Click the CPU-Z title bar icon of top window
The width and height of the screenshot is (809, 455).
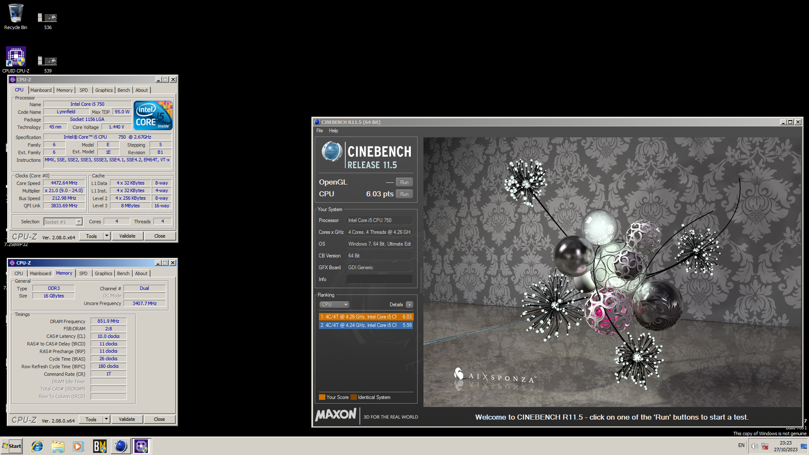pyautogui.click(x=13, y=80)
